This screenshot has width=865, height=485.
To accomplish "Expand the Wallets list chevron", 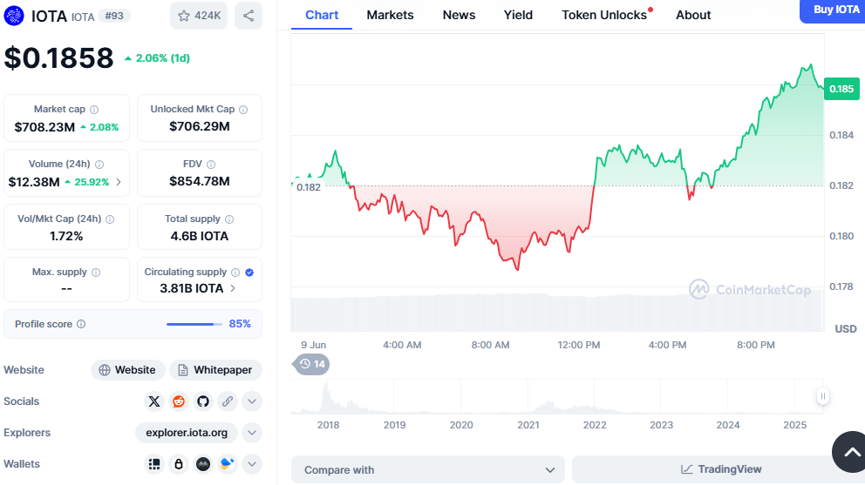I will (252, 464).
